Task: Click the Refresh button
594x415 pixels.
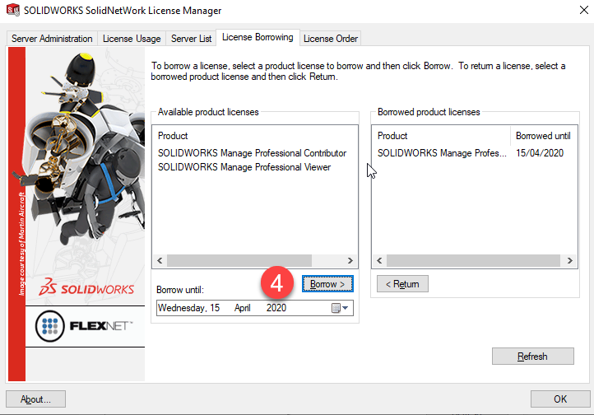Action: tap(532, 357)
